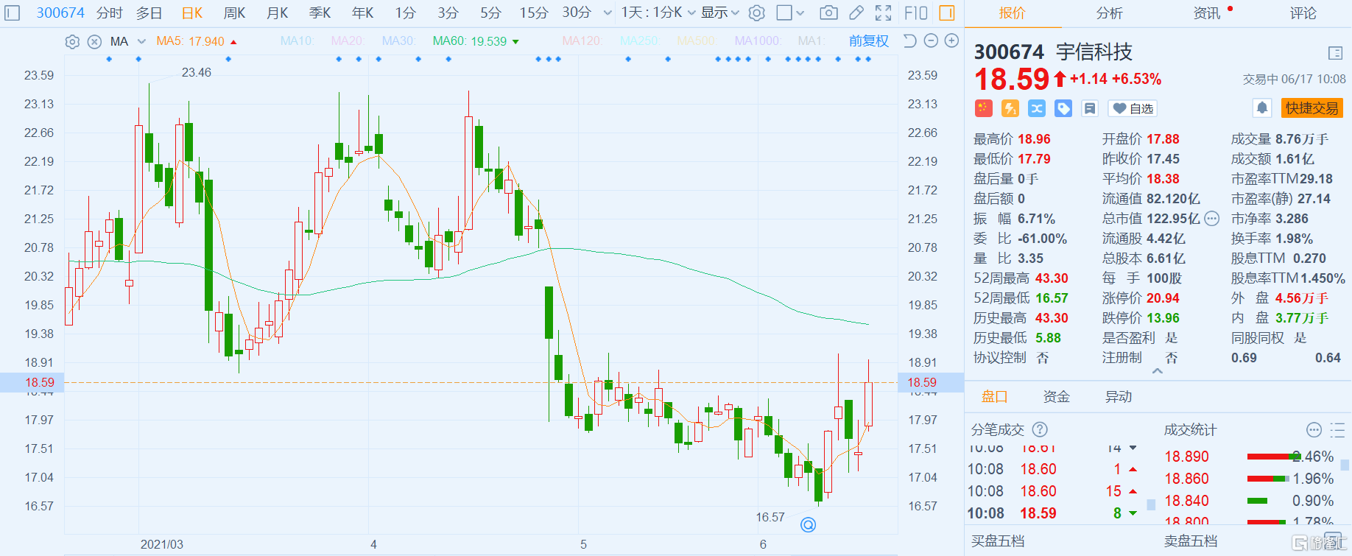Switch to 月K chart period
The height and width of the screenshot is (556, 1352).
tap(278, 13)
